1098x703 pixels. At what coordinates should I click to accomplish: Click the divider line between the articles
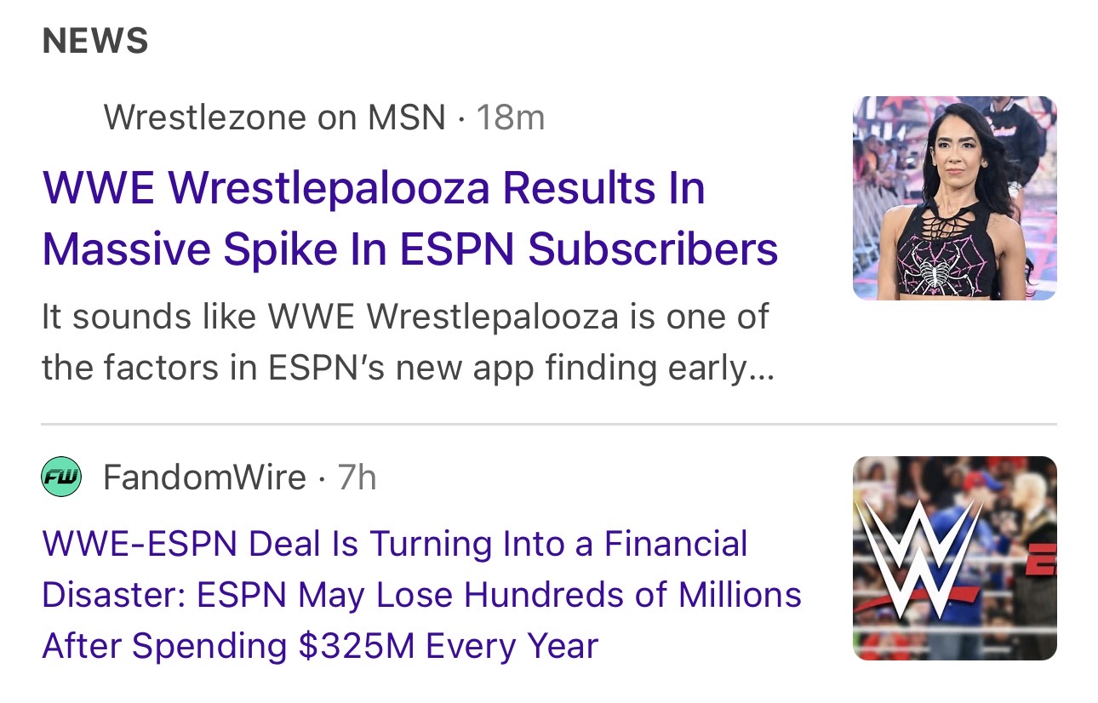(549, 423)
